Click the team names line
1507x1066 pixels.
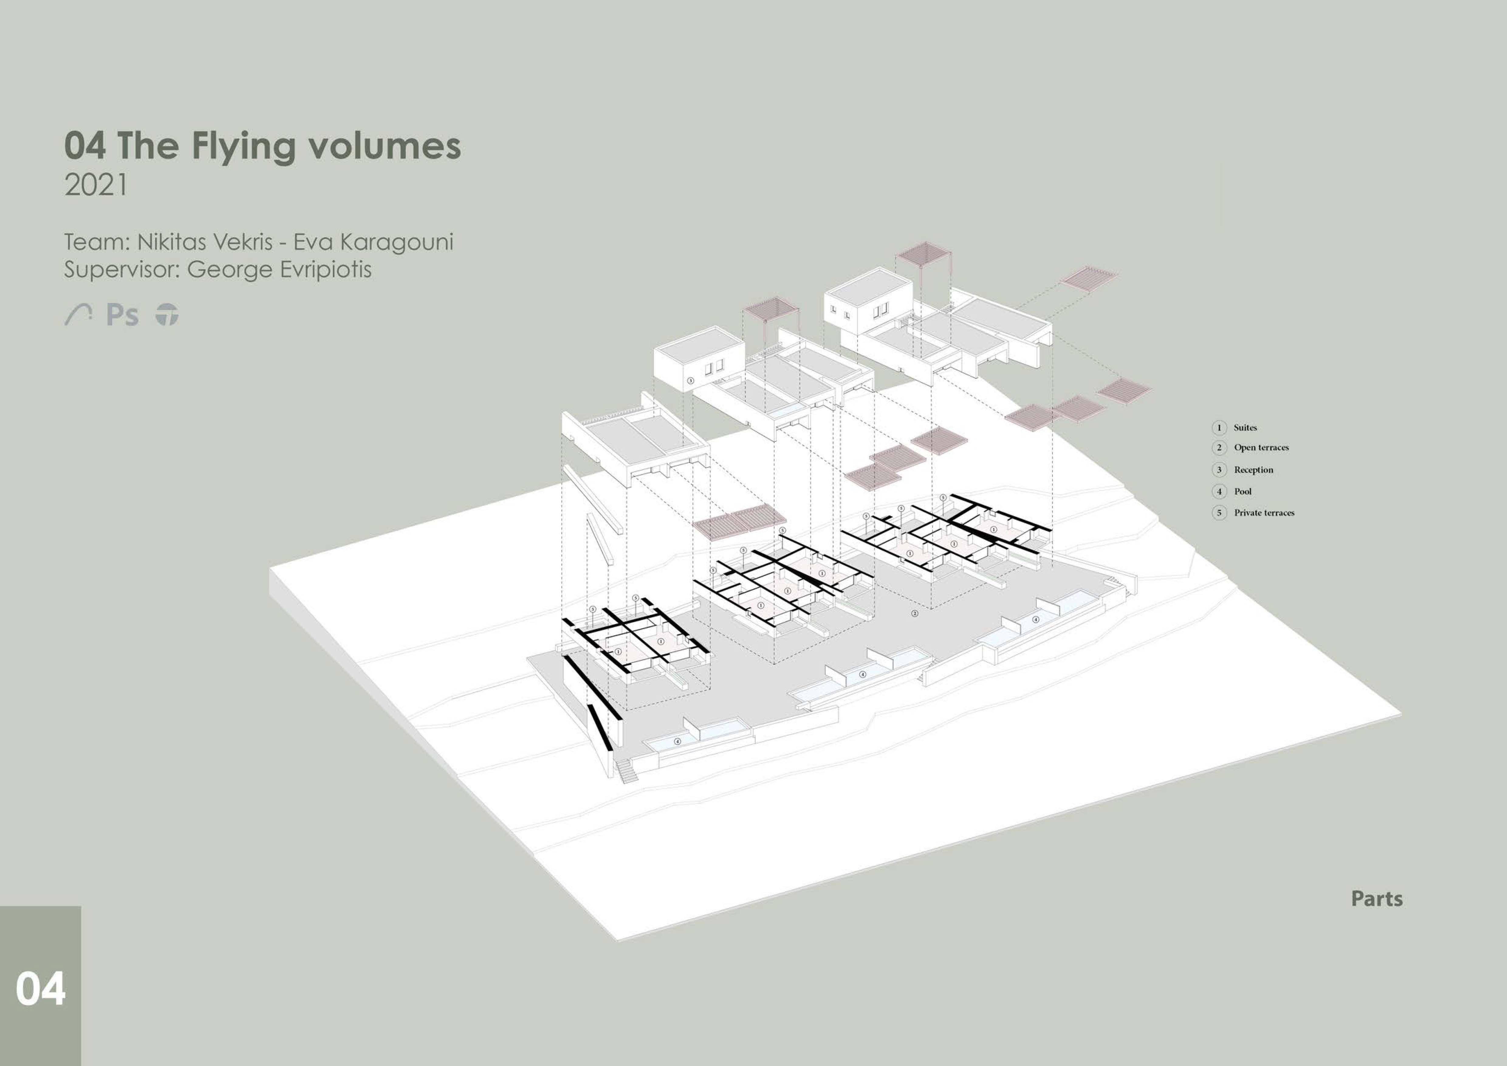click(x=259, y=242)
